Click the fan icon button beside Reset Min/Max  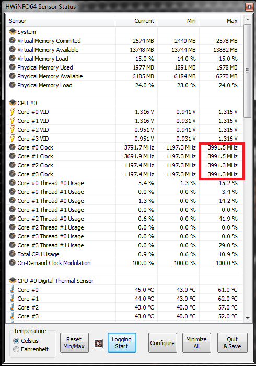tap(98, 344)
